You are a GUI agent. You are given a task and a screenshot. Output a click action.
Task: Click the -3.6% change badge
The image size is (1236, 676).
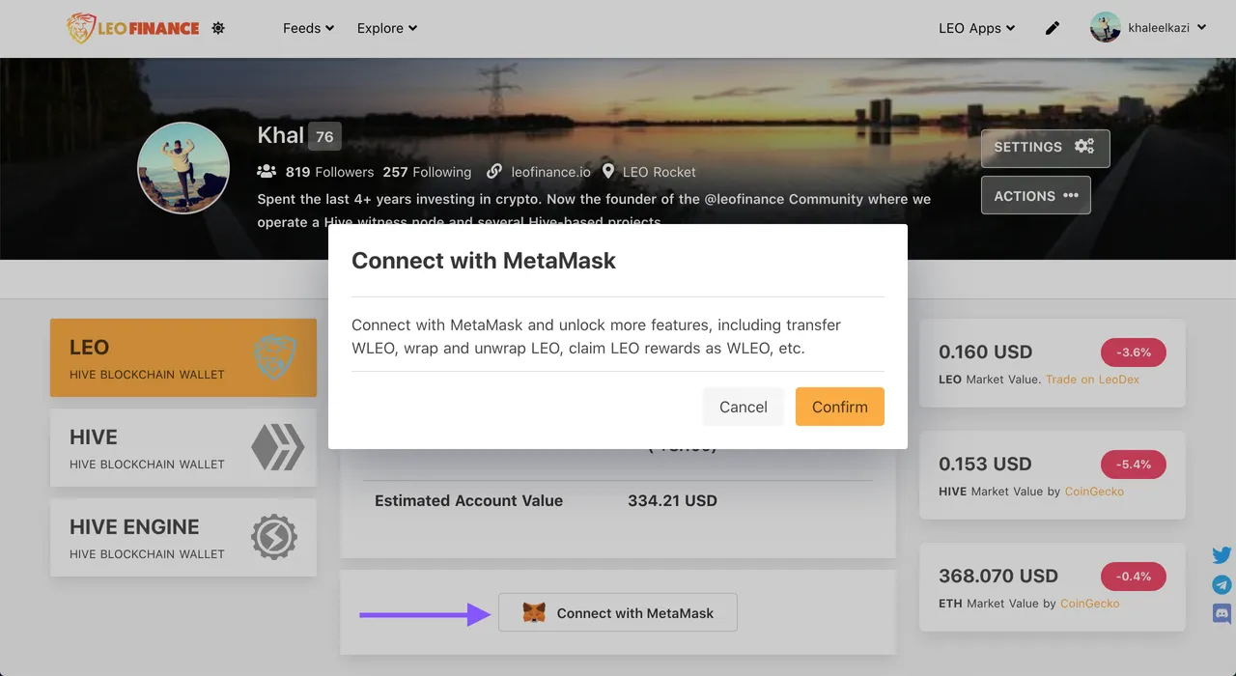pos(1134,352)
